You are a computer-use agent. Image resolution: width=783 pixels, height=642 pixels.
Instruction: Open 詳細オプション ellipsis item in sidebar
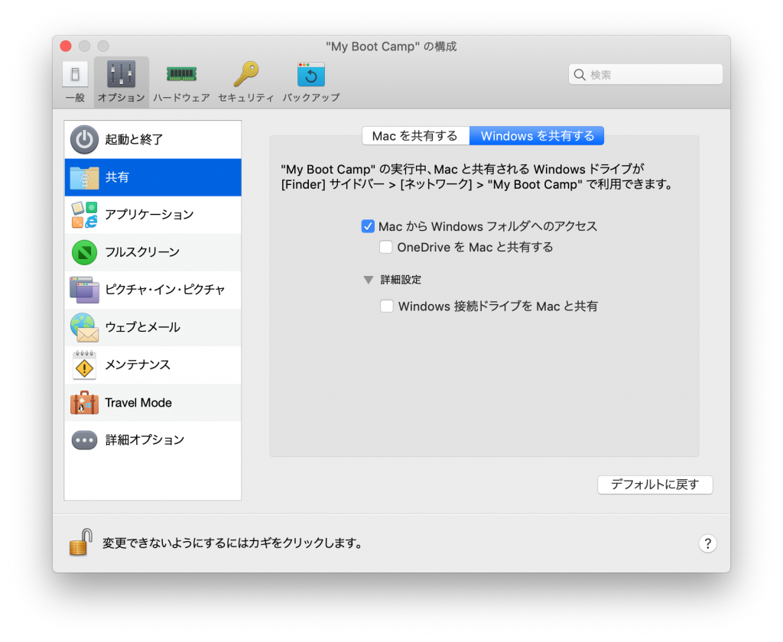pos(153,439)
